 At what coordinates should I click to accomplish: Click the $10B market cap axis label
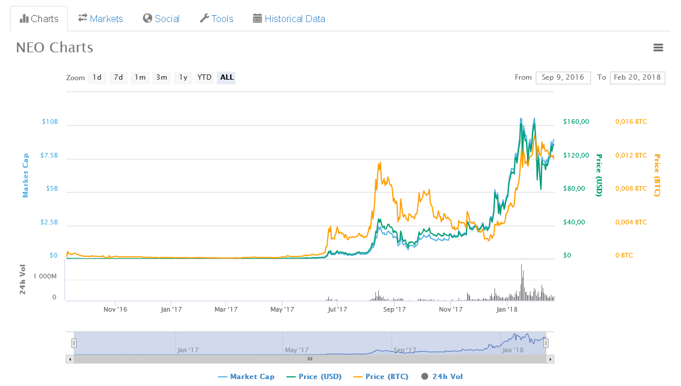pos(50,121)
